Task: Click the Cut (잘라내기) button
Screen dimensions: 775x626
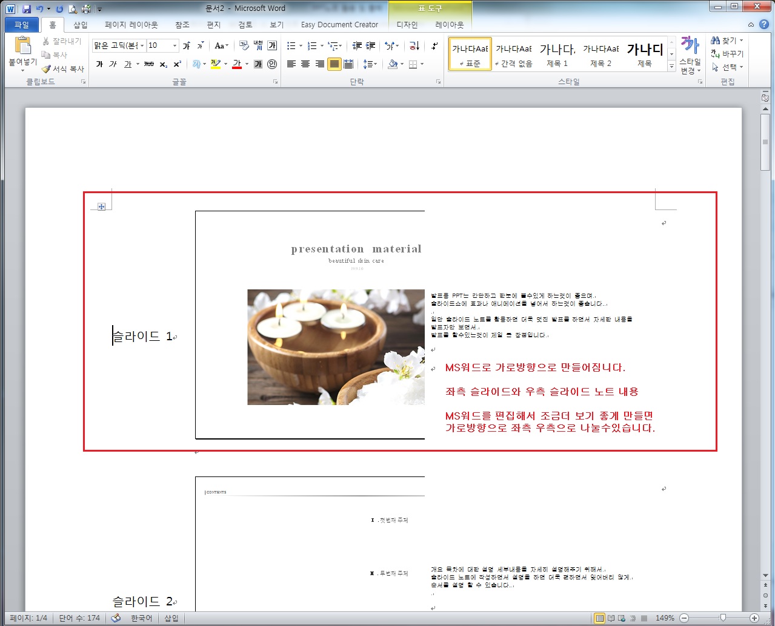Action: point(61,41)
